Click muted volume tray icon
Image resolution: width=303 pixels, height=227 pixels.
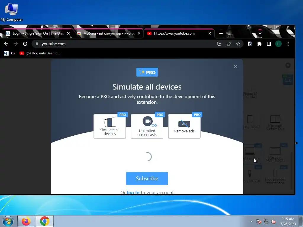pos(273,221)
